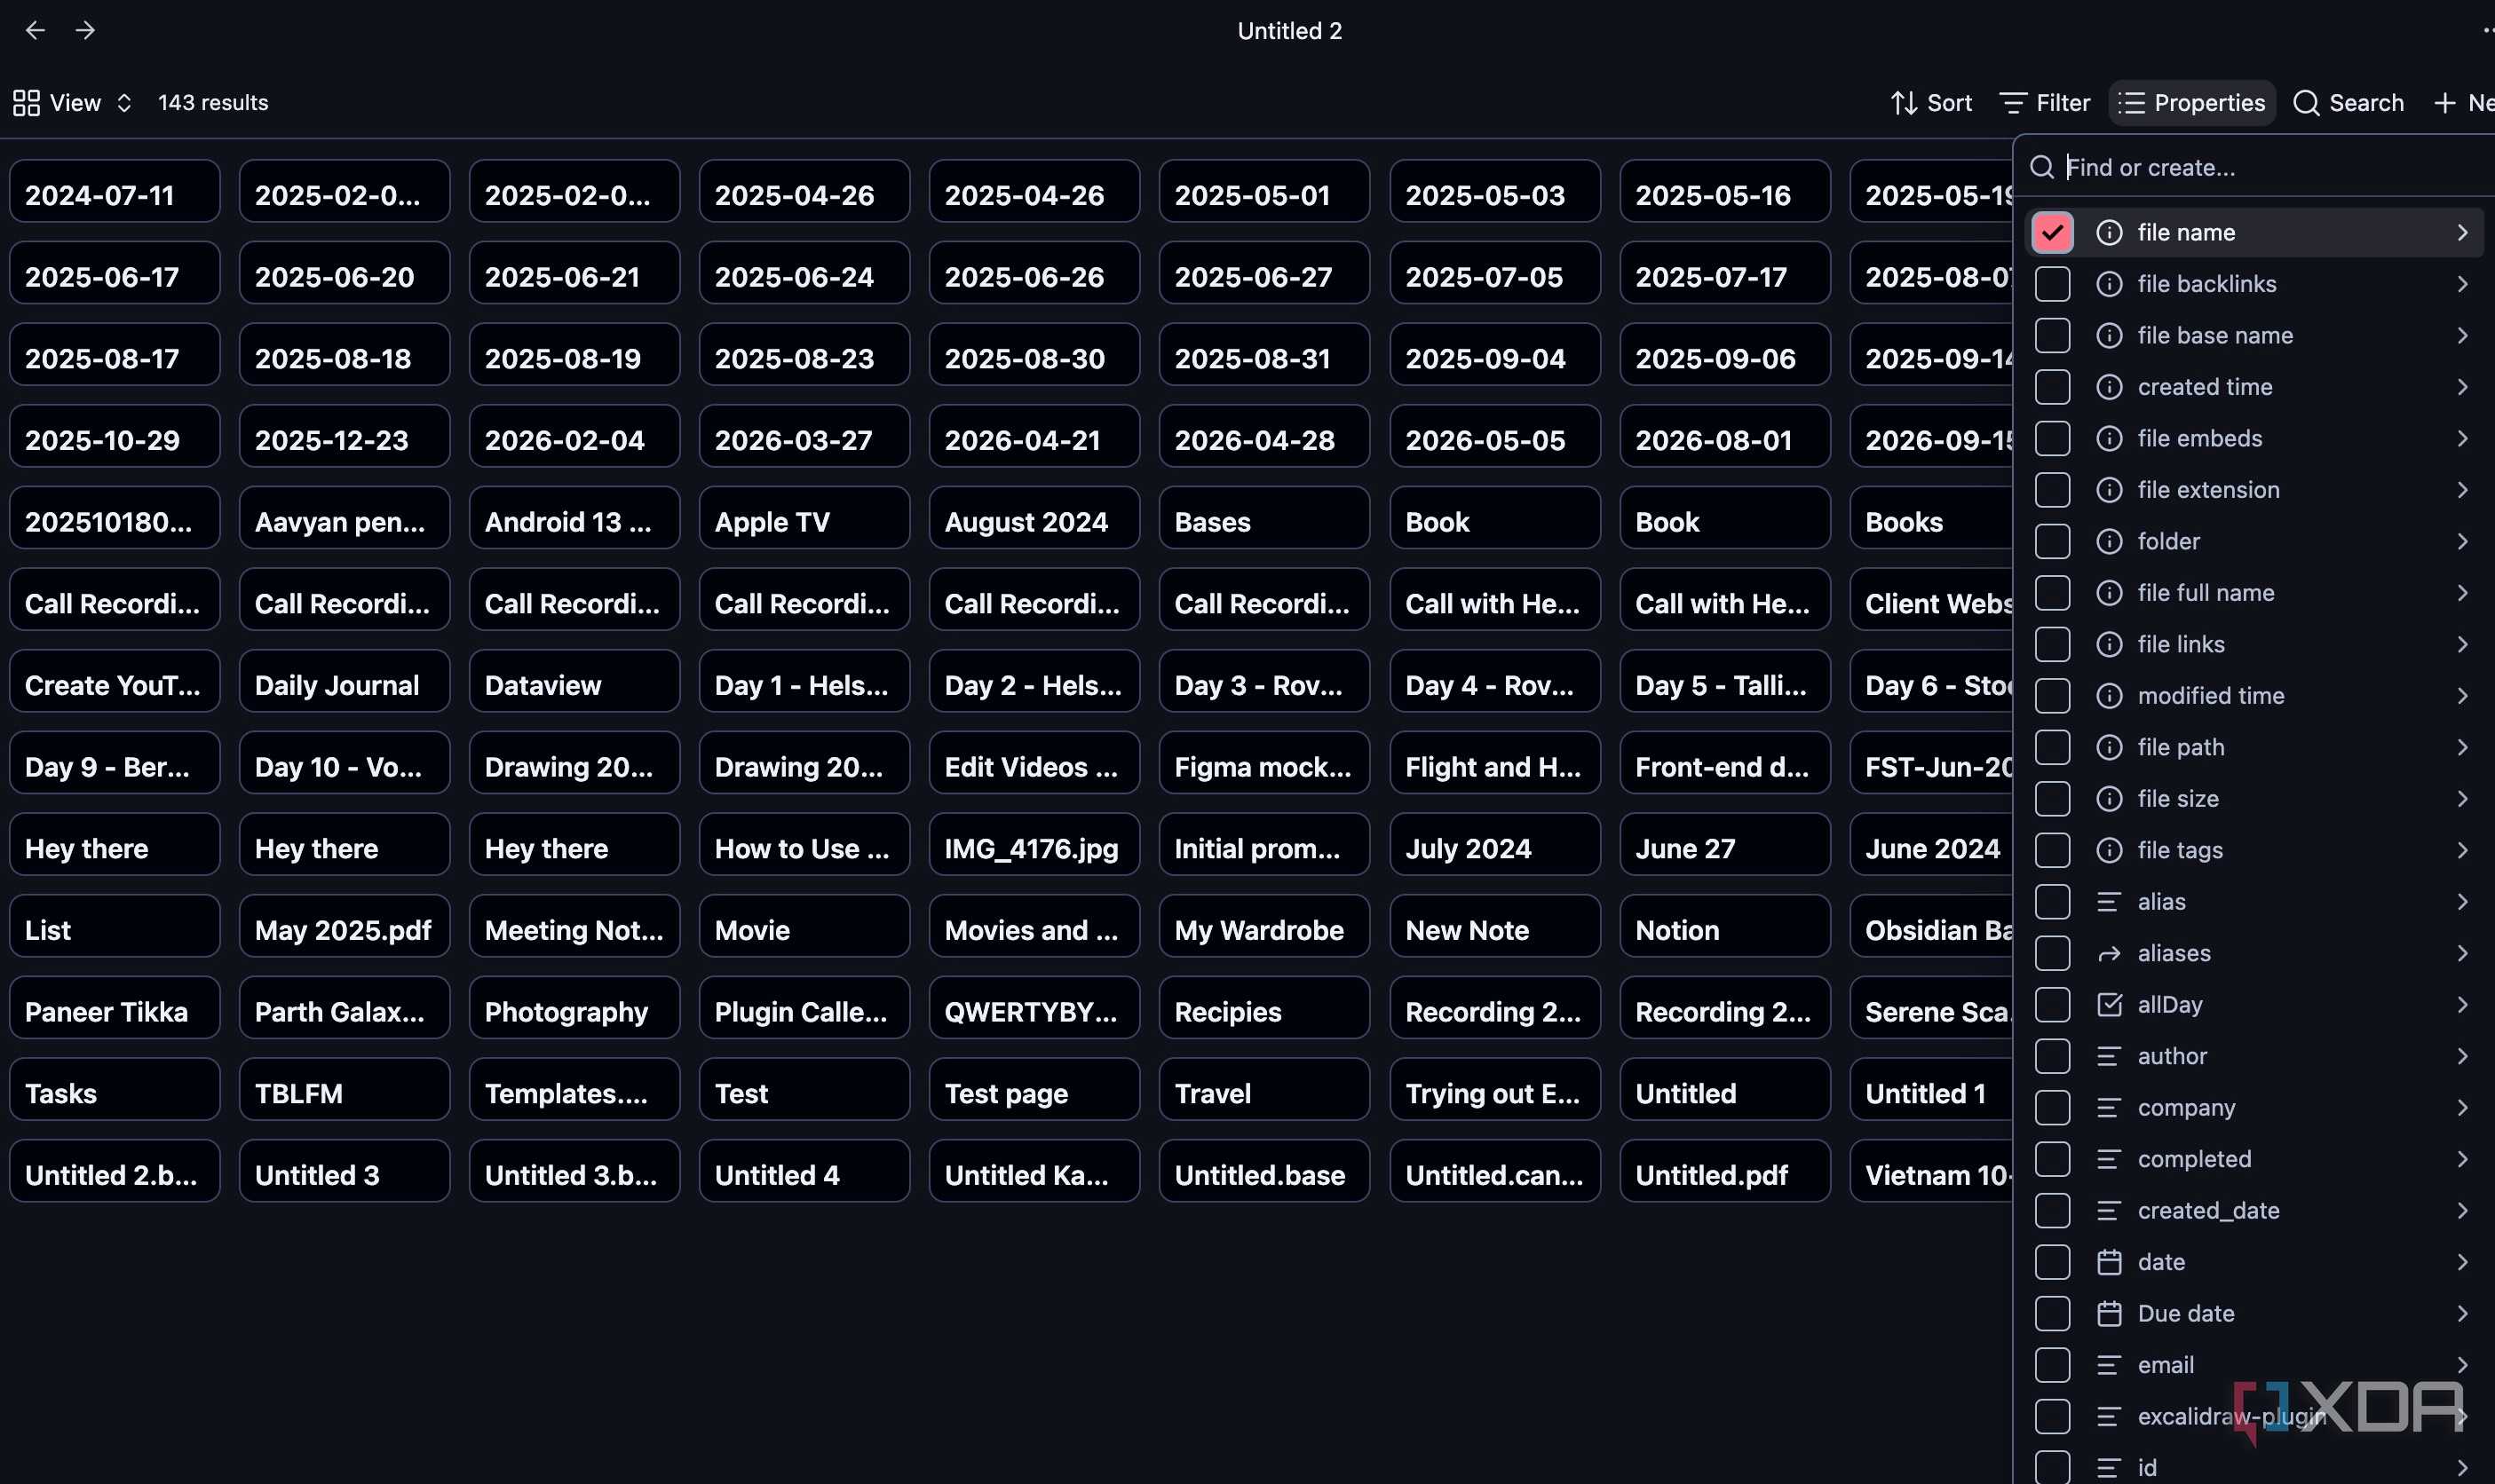Open the IMG_4176.jpg card
Screen dimensions: 2495x1484
coord(1034,848)
